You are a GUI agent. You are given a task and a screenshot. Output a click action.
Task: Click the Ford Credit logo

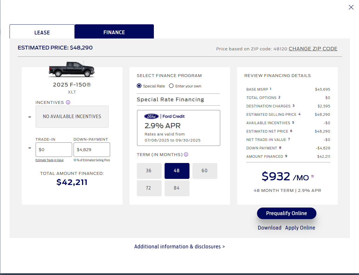[x=164, y=116]
